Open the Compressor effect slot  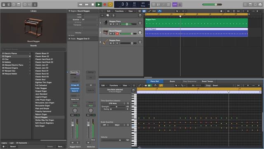[x=75, y=89]
